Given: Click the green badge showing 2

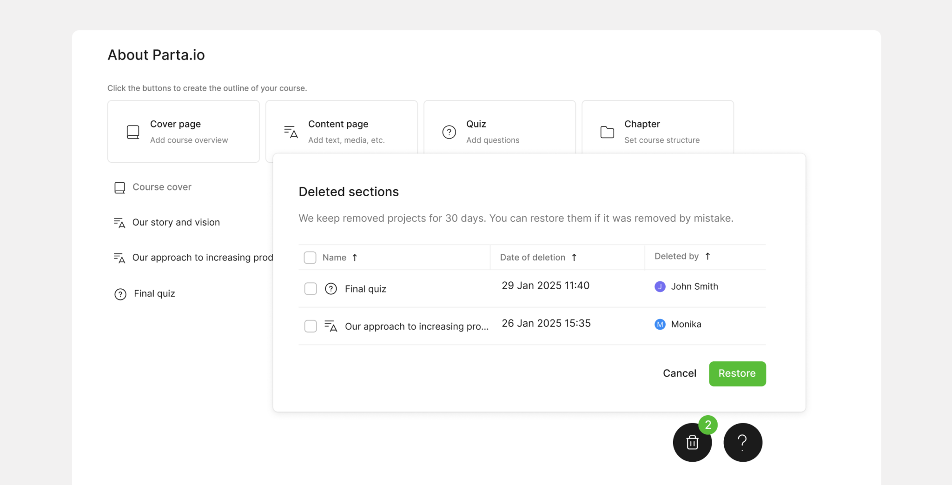Looking at the screenshot, I should pos(708,425).
